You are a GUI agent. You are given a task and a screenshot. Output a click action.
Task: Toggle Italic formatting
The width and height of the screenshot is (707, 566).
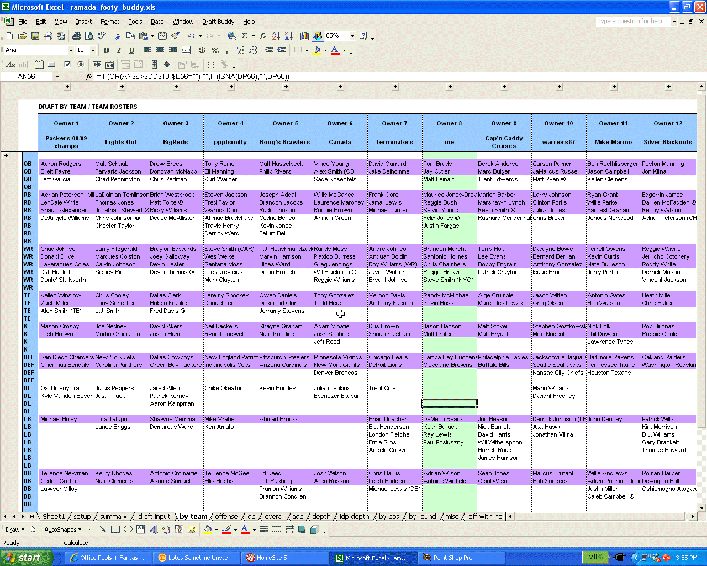click(119, 50)
